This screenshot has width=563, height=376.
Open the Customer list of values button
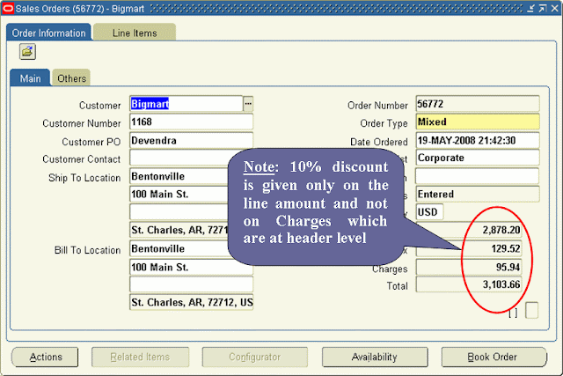click(248, 104)
